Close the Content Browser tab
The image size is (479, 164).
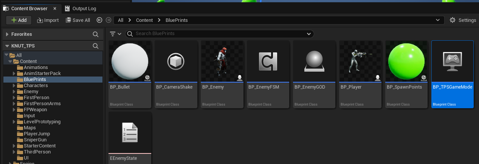click(55, 8)
